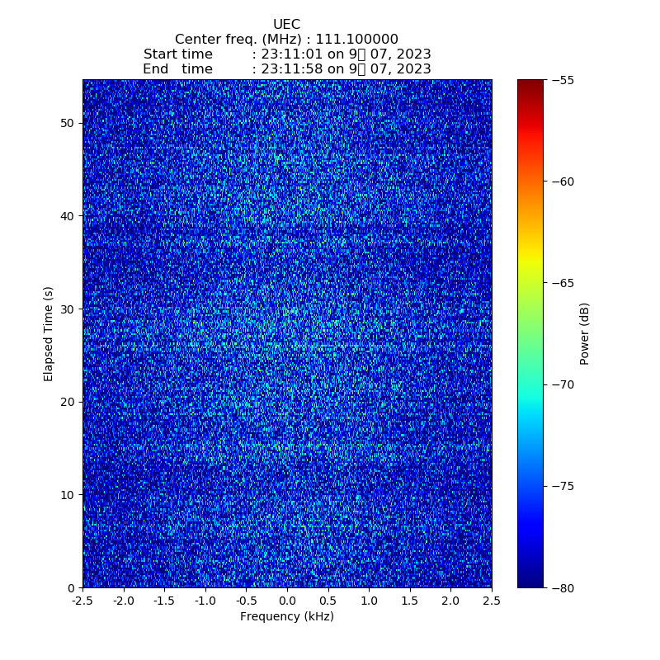
Task: Click the 30 elapsed time tick label
Action: 68,309
